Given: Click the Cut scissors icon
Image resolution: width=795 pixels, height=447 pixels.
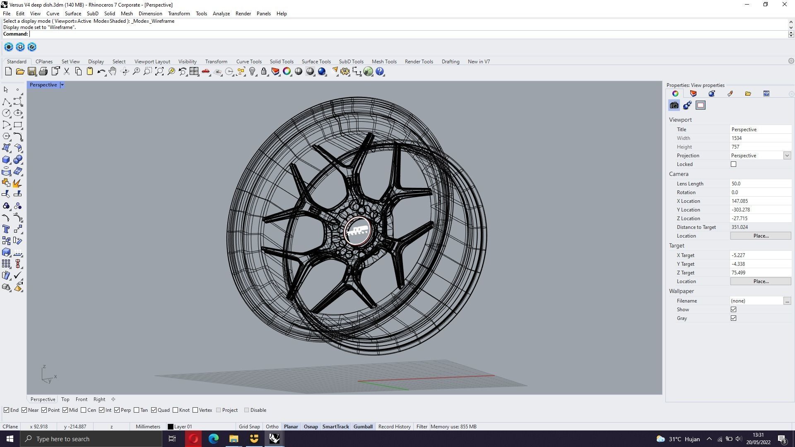Looking at the screenshot, I should (66, 72).
